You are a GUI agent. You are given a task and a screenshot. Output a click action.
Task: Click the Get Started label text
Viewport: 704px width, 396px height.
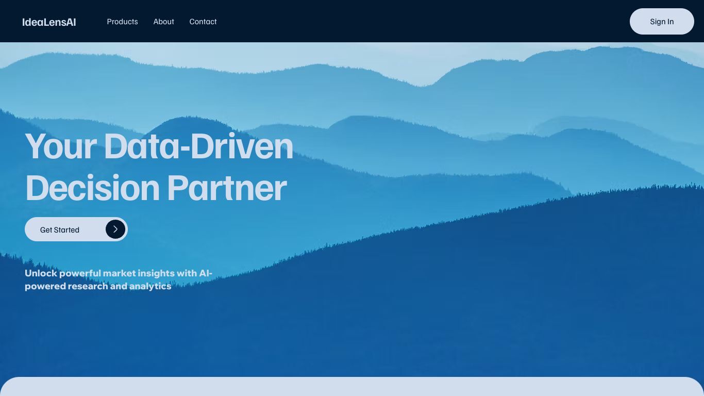click(x=60, y=230)
